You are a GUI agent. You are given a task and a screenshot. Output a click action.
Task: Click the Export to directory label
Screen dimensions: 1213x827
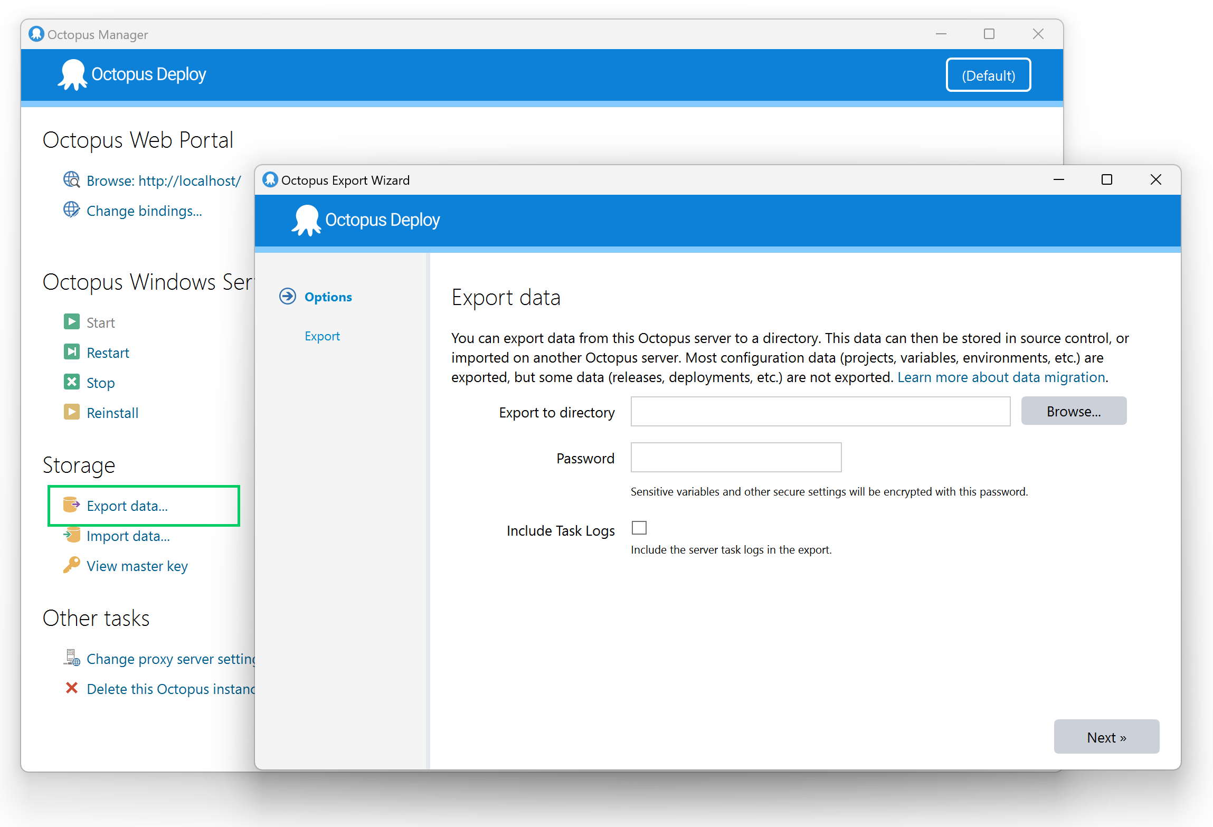click(557, 412)
